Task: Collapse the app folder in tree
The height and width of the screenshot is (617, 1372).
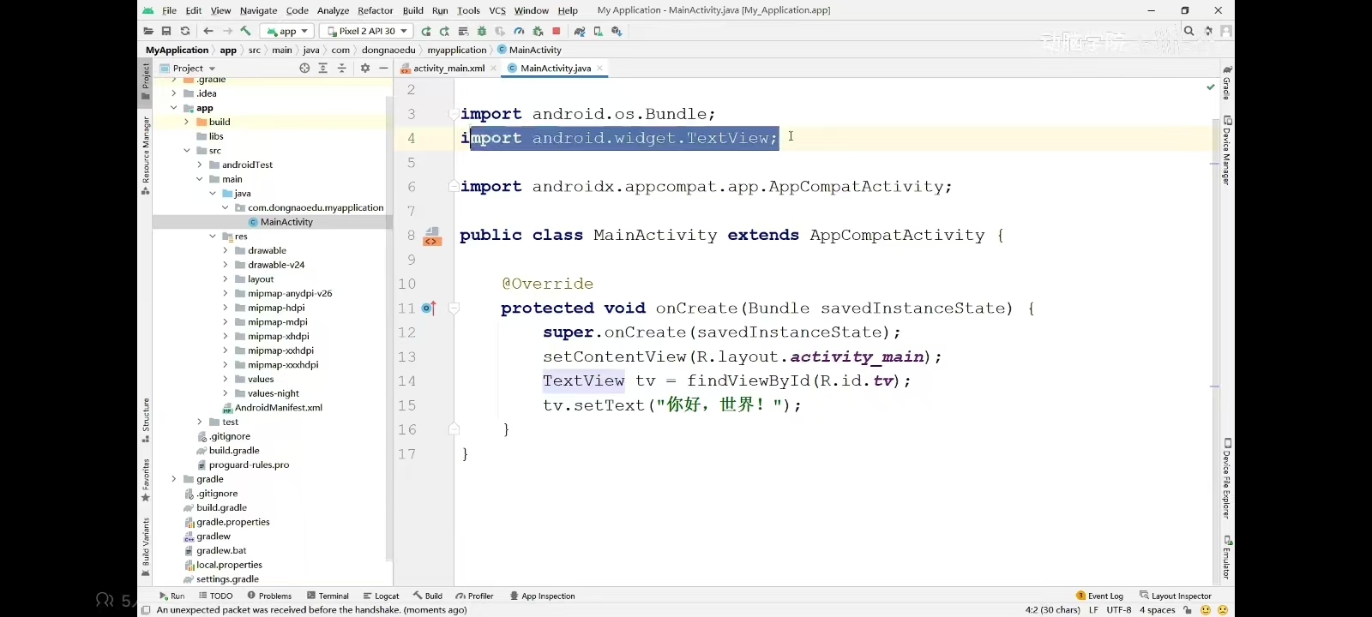Action: pyautogui.click(x=174, y=108)
